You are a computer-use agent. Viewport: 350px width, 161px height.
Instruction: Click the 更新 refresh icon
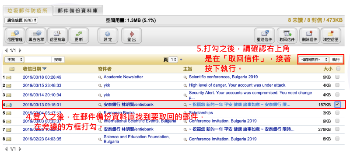(x=79, y=36)
